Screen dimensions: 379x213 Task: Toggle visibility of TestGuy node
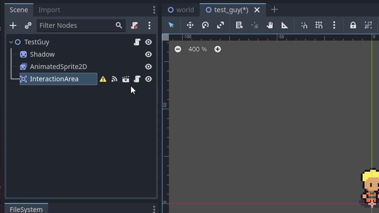point(148,42)
